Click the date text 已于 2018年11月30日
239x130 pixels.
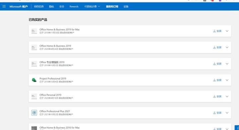(x=49, y=33)
